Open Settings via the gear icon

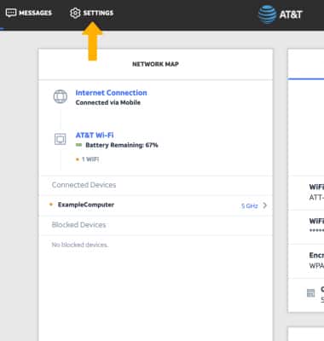point(75,13)
